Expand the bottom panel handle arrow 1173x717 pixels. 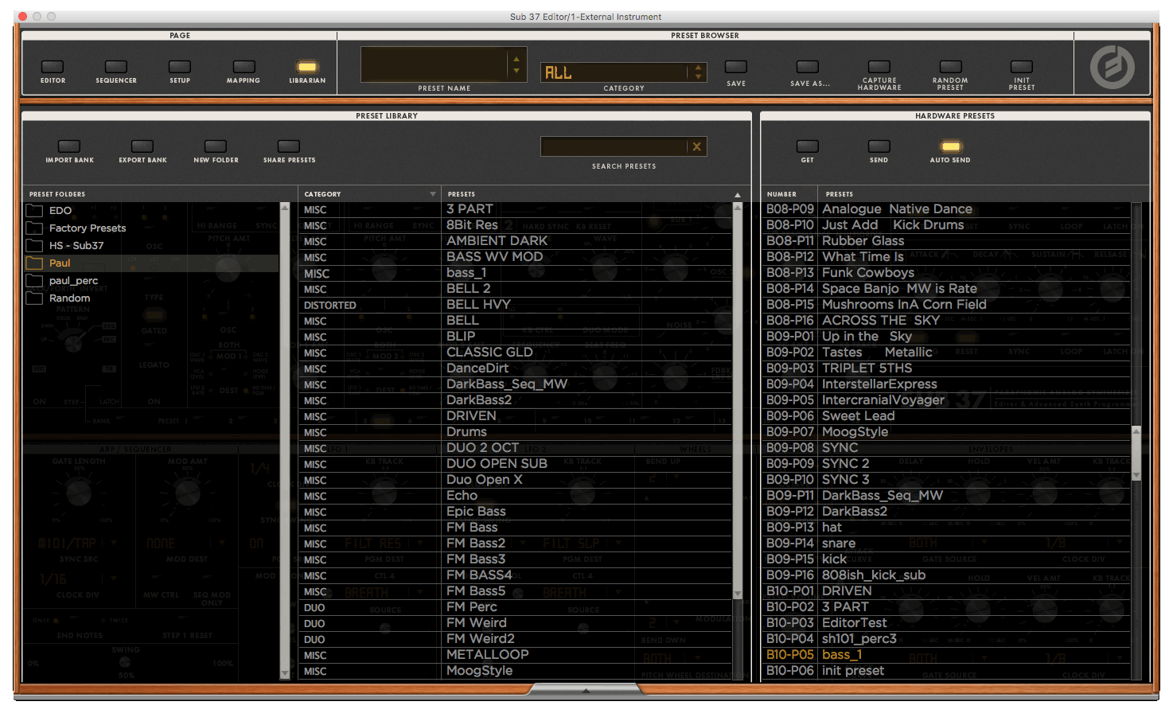point(586,690)
